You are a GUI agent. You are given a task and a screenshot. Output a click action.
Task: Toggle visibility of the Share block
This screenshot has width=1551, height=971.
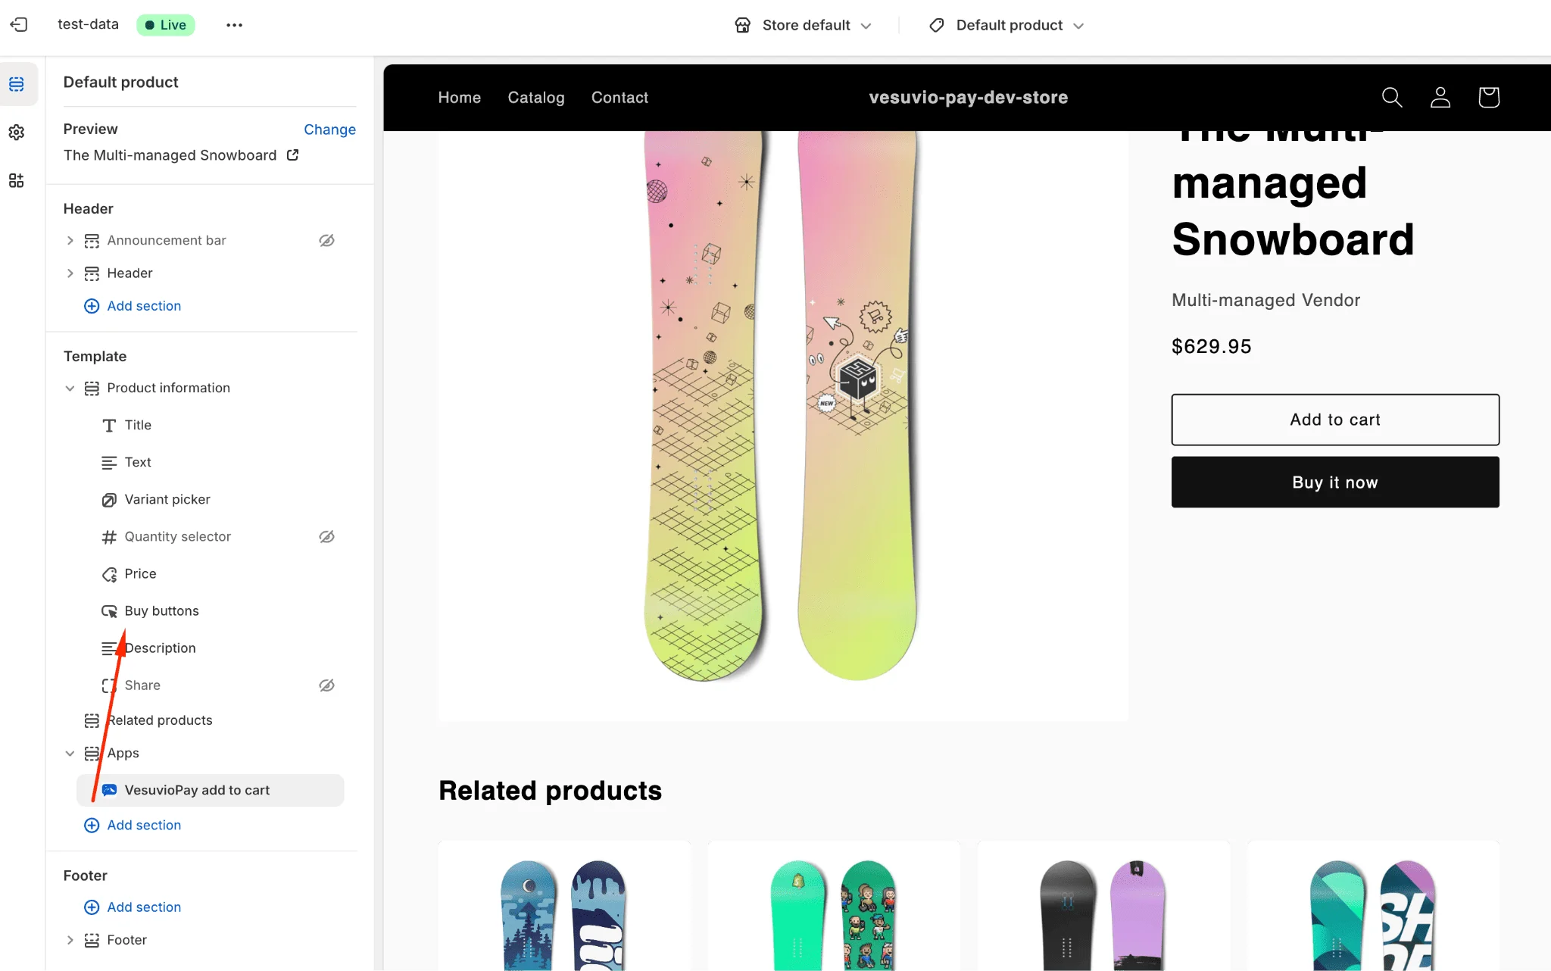[x=326, y=685]
